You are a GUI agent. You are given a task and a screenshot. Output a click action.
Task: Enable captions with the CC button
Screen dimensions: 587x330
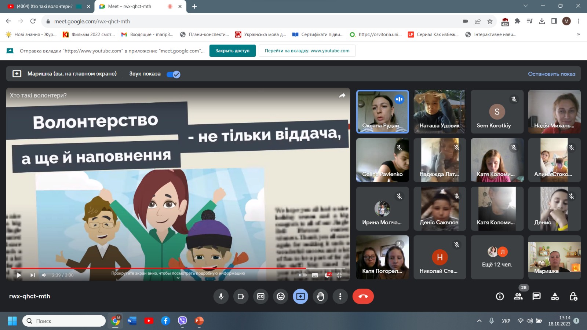click(x=261, y=296)
